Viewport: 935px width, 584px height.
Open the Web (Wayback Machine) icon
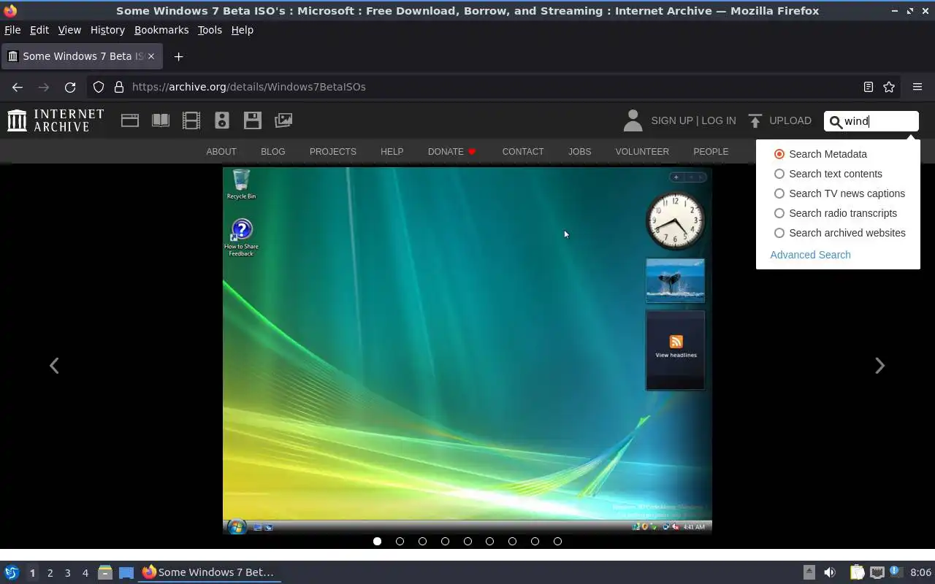tap(130, 120)
